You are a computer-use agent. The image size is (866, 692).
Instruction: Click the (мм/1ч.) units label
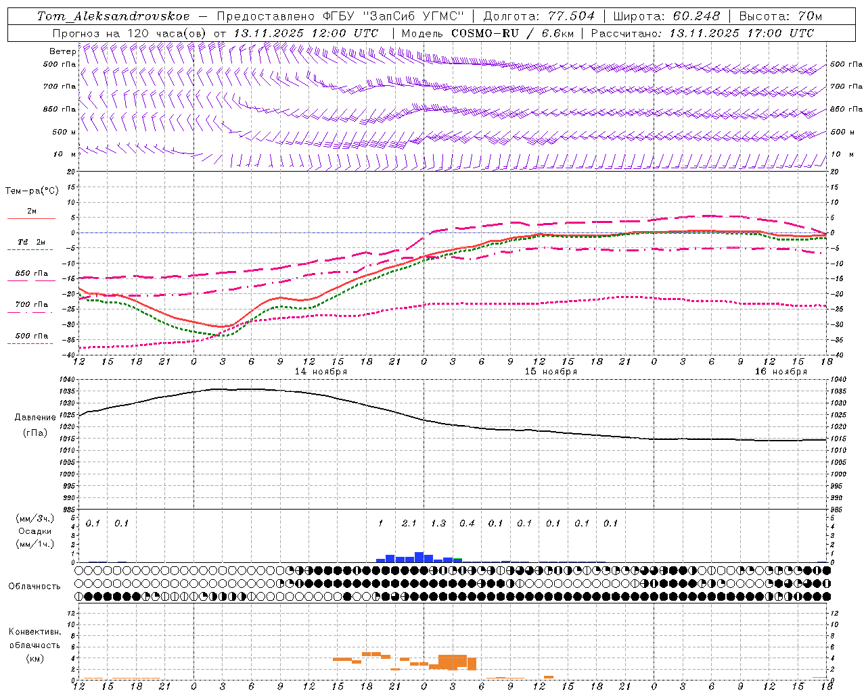[x=35, y=544]
